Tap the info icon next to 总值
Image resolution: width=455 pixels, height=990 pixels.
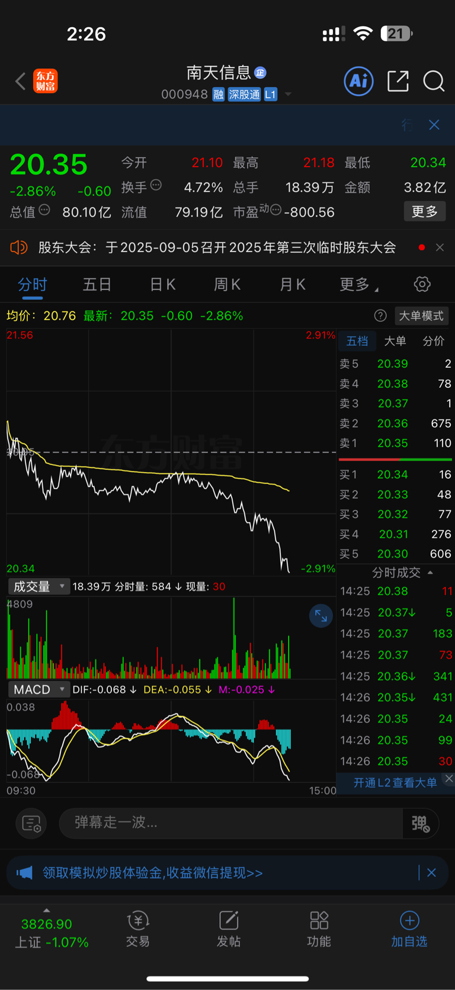coord(44,210)
